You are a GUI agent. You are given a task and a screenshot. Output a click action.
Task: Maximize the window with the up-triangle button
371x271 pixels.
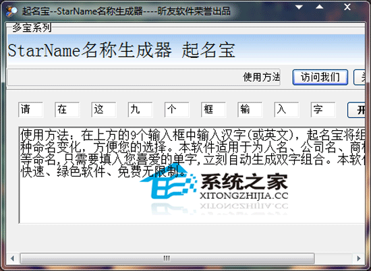pos(320,7)
